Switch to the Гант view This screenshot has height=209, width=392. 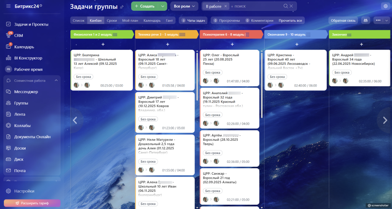[169, 21]
